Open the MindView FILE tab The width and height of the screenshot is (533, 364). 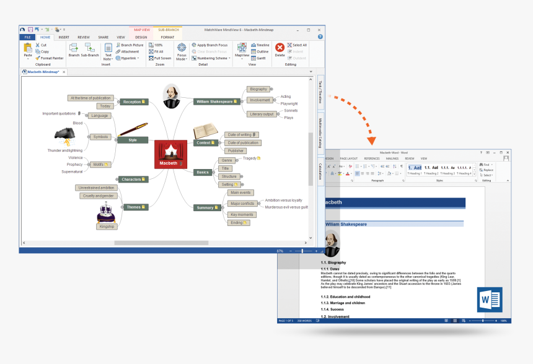click(x=27, y=37)
